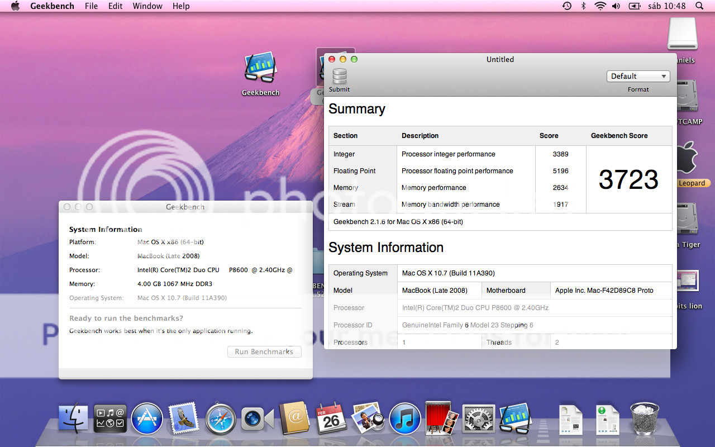715x447 pixels.
Task: Open Finder in the Dock
Action: click(x=73, y=419)
